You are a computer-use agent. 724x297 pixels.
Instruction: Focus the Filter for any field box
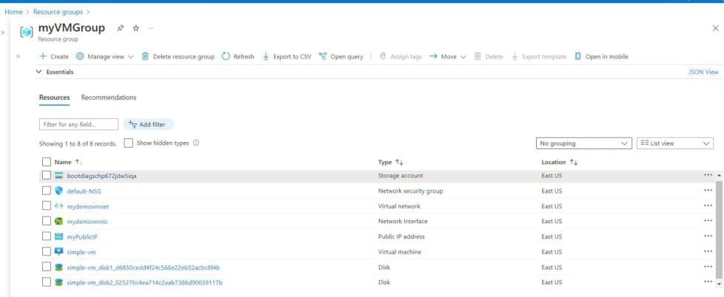click(79, 124)
